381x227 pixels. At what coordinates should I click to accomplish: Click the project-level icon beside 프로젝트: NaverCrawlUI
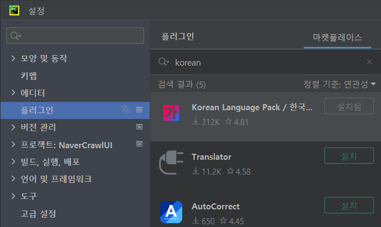pos(139,144)
